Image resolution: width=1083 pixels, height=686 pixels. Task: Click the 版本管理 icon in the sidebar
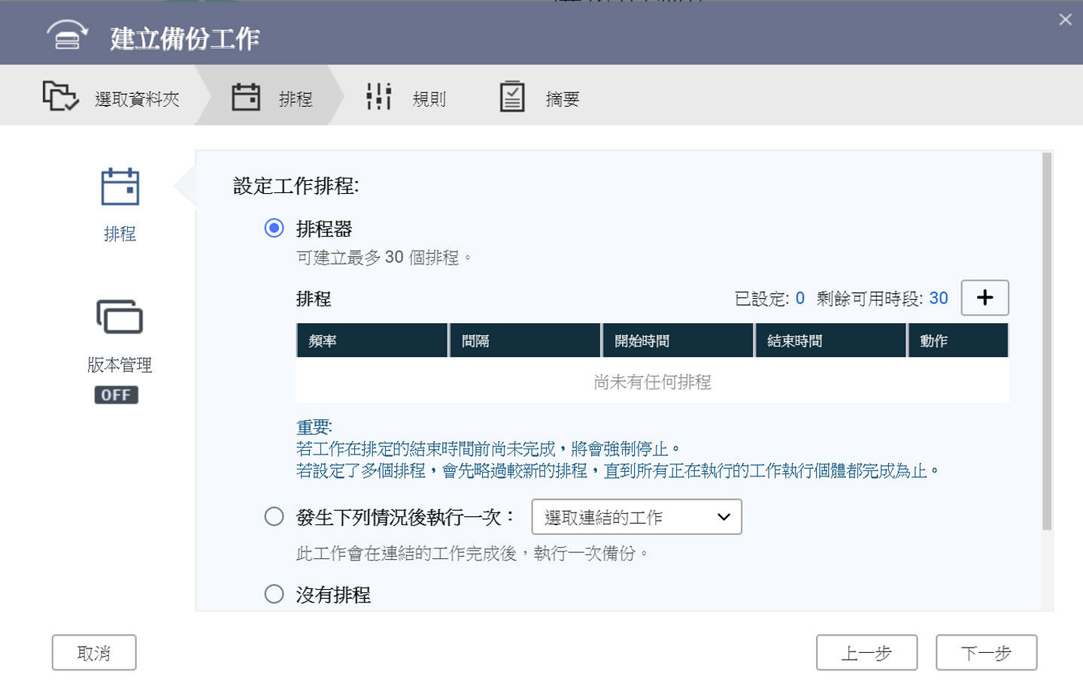[x=118, y=317]
